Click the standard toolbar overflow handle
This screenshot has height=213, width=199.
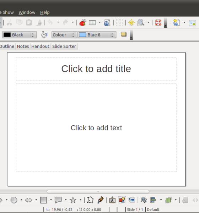click(x=166, y=23)
